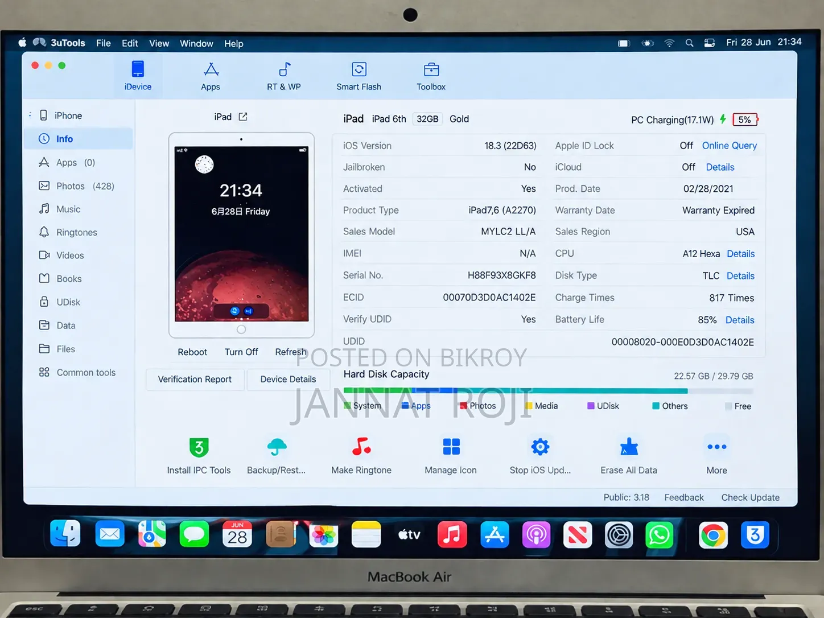
Task: Select Info in the sidebar
Action: tap(79, 139)
